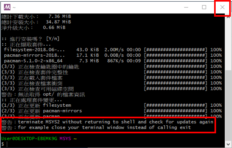The image size is (232, 148).
Task: Click the 'opt/' warning line text
Action: [43, 94]
